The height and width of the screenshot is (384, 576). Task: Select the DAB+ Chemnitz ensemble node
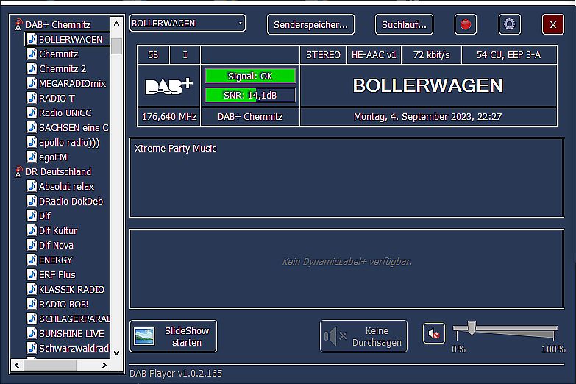(58, 24)
